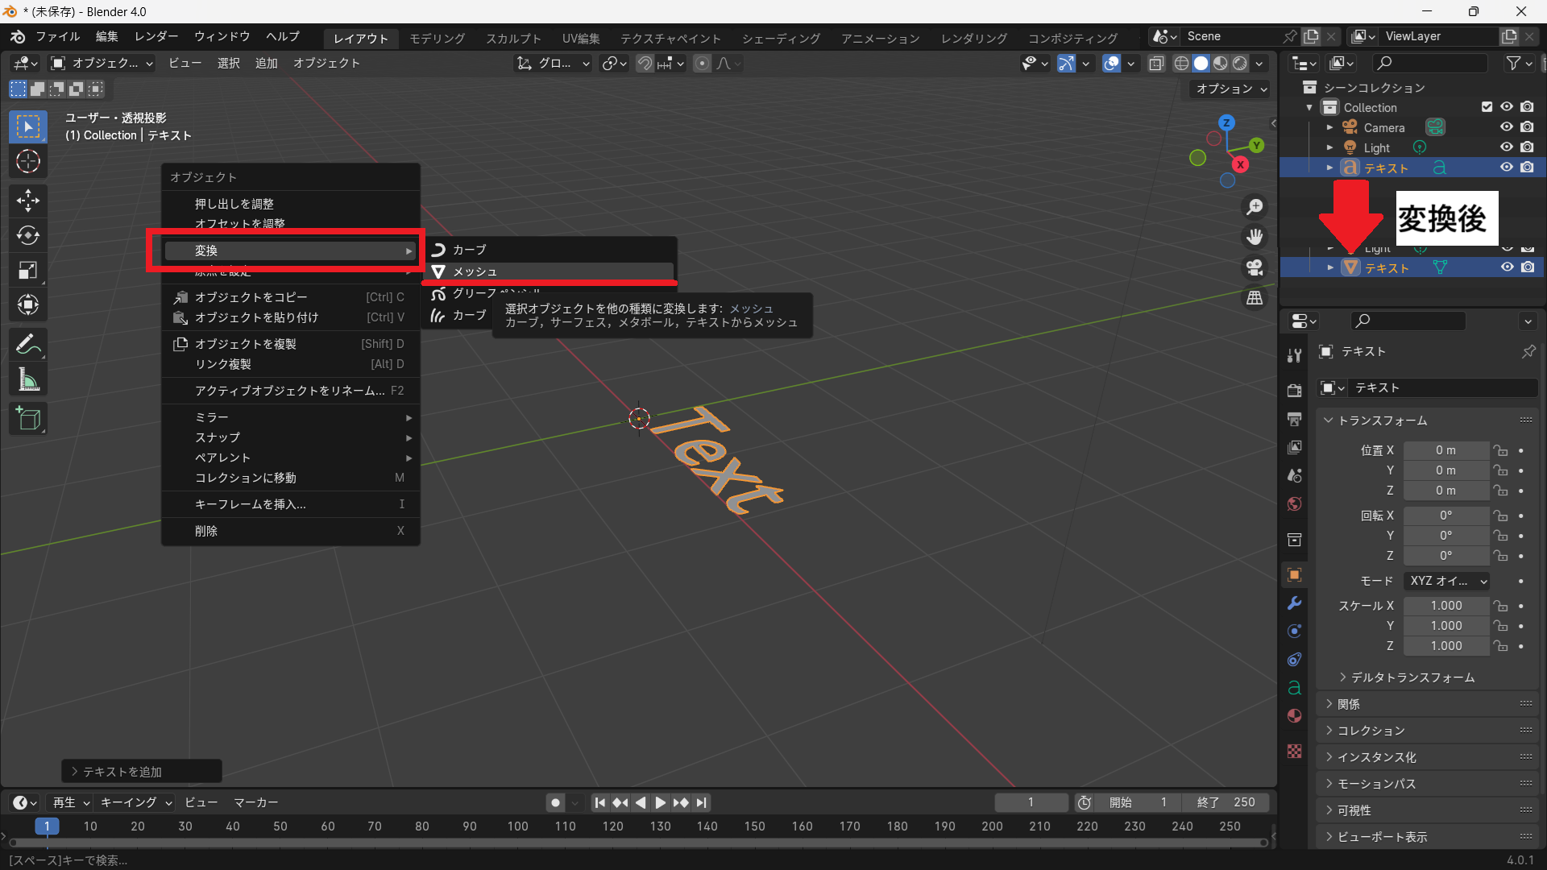The width and height of the screenshot is (1547, 870).
Task: Click the 3D Cursor tool
Action: (28, 162)
